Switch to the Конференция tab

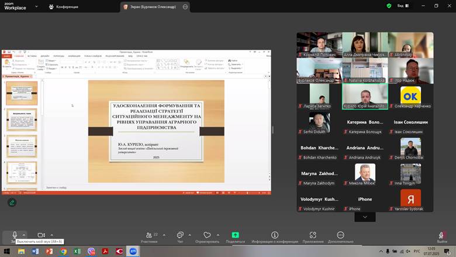[x=63, y=7]
